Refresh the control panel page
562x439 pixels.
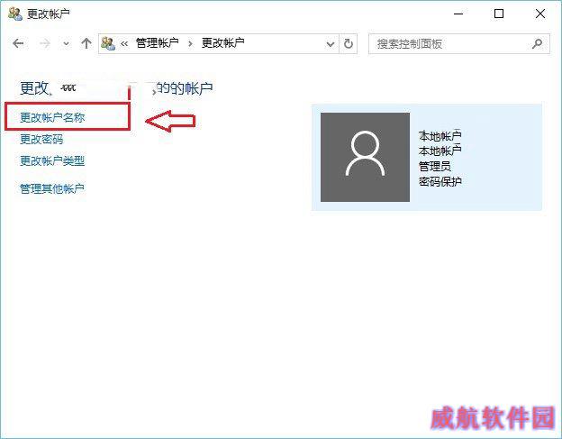pyautogui.click(x=348, y=44)
